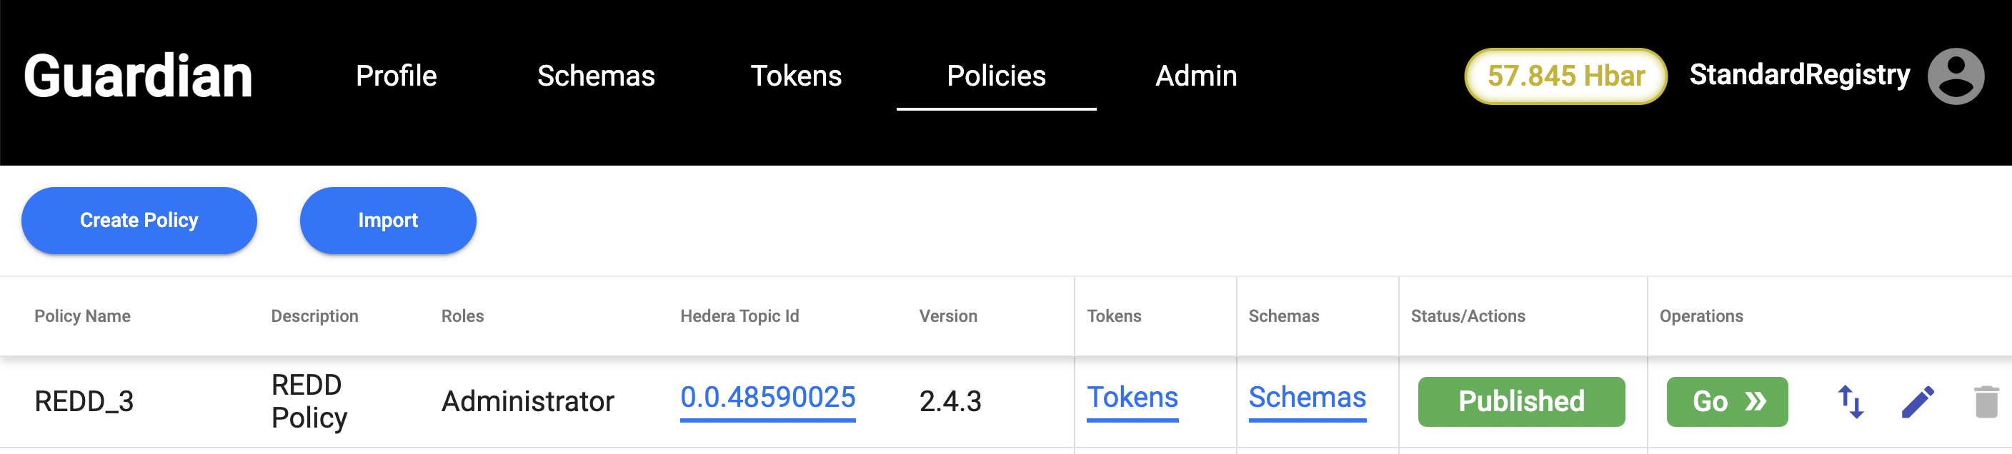Click the StandardRegistry username

tap(1800, 75)
